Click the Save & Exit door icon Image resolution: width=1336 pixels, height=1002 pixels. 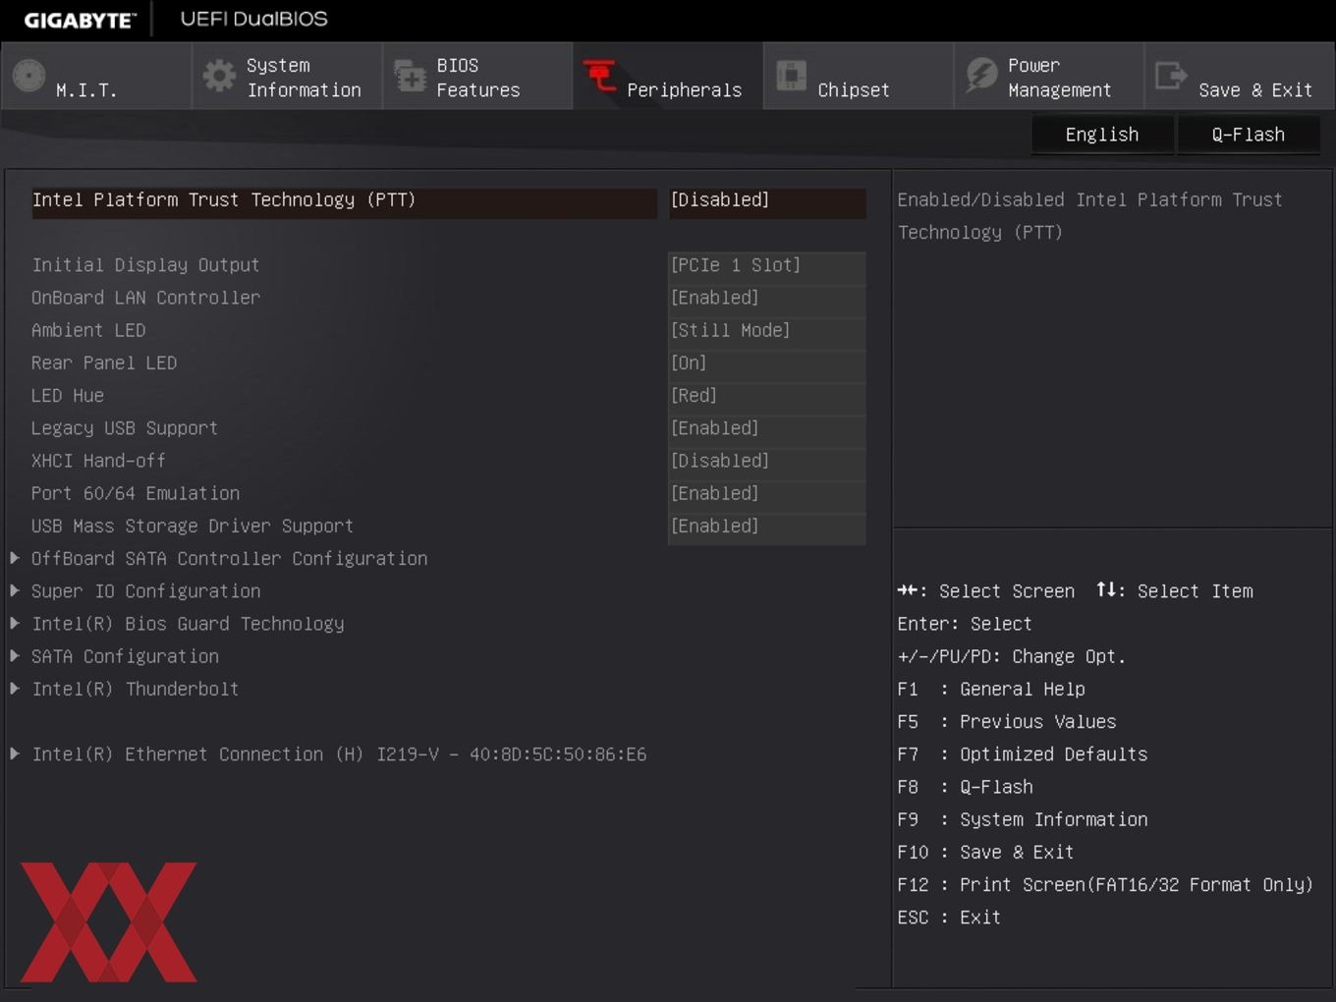(x=1171, y=76)
